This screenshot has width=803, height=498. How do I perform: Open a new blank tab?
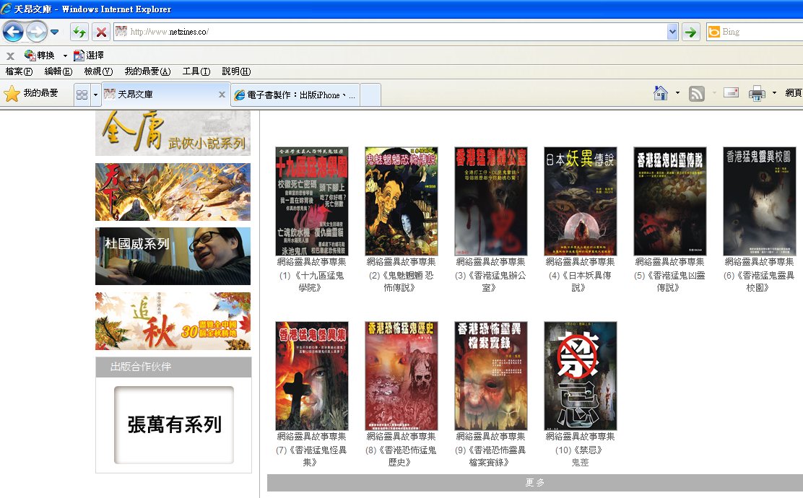click(370, 95)
